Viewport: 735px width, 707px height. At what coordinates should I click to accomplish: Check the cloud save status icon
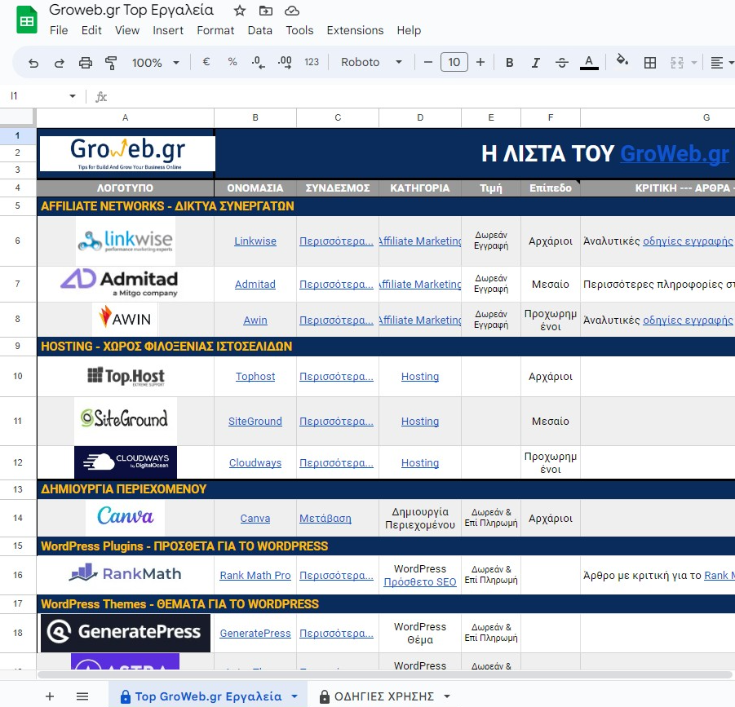pyautogui.click(x=292, y=11)
